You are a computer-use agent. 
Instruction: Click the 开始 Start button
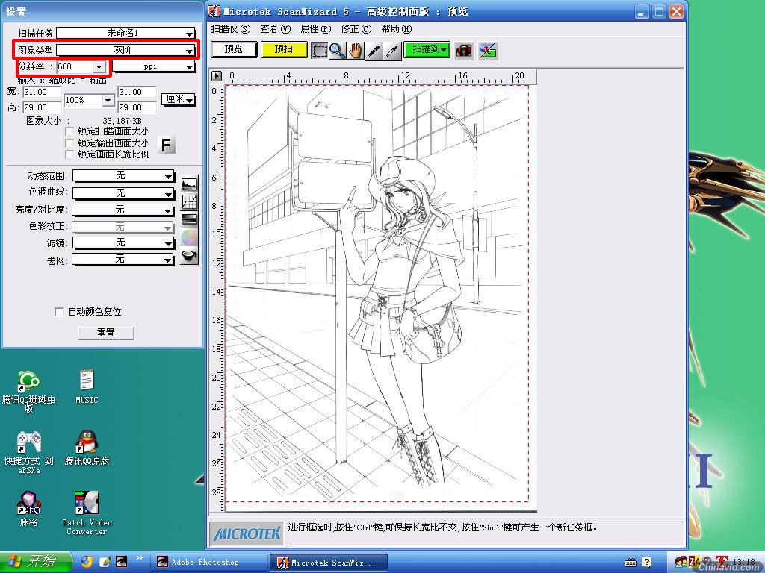[35, 562]
